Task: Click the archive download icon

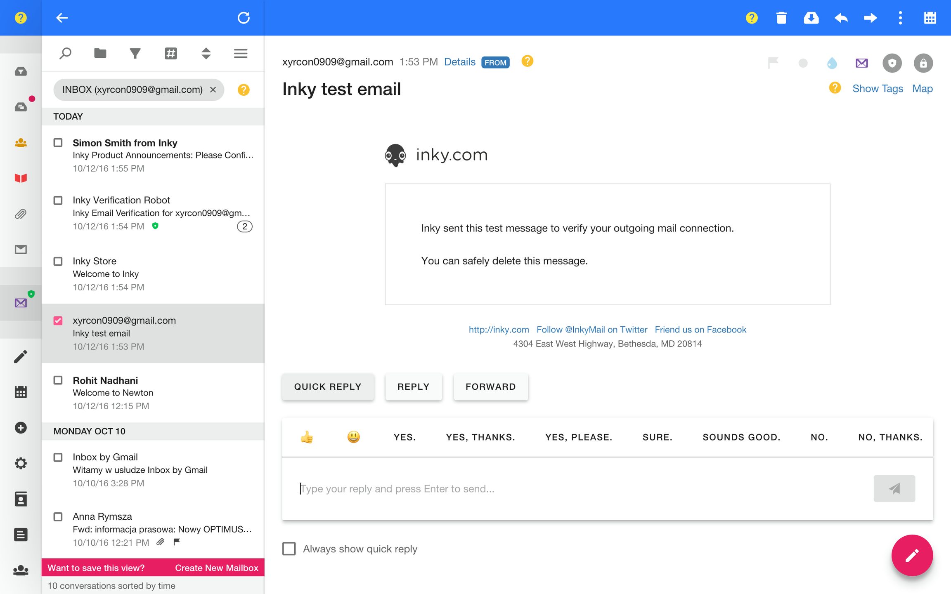Action: [811, 18]
